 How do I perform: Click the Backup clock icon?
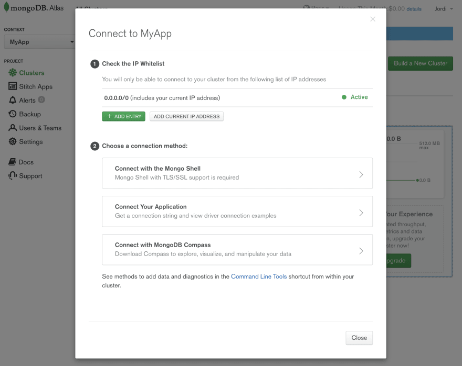tap(13, 114)
